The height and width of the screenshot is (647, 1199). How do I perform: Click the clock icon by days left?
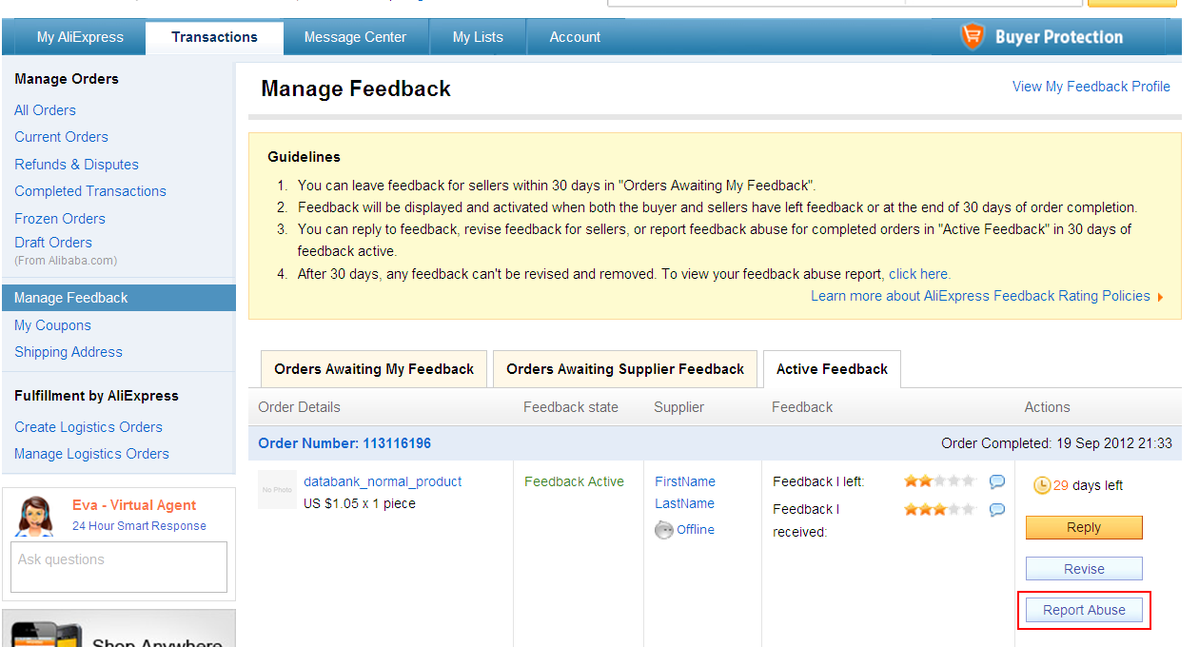[1042, 485]
